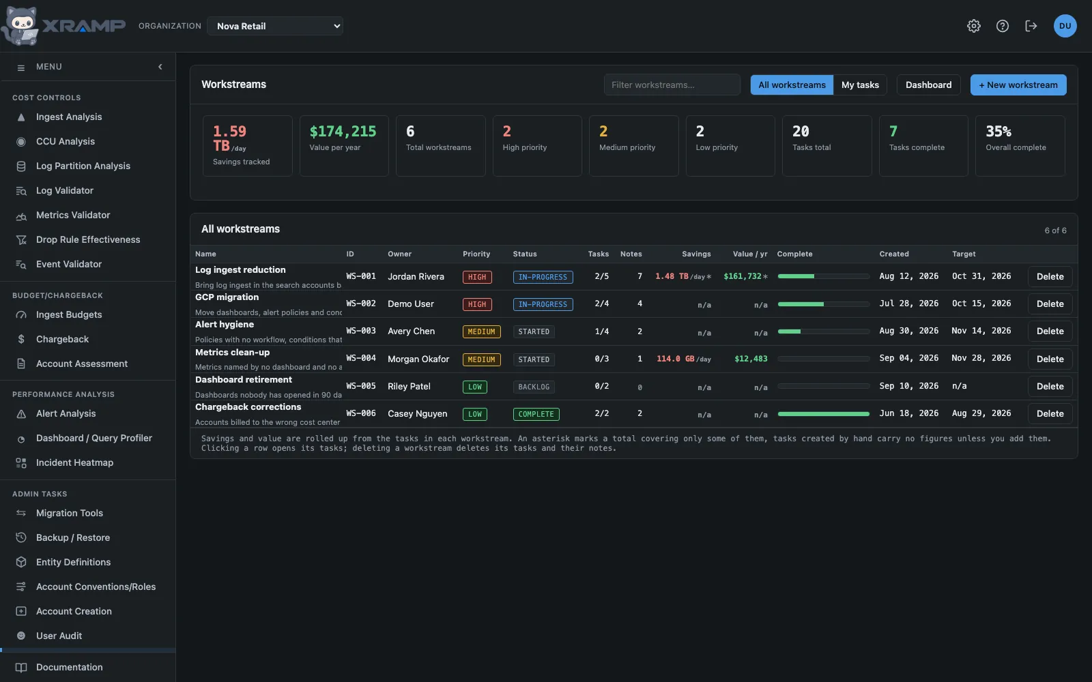Click the 35% Overall complete card

coord(1020,146)
